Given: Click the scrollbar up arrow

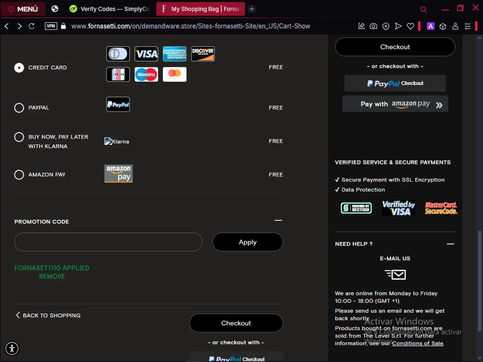Looking at the screenshot, I should [479, 38].
